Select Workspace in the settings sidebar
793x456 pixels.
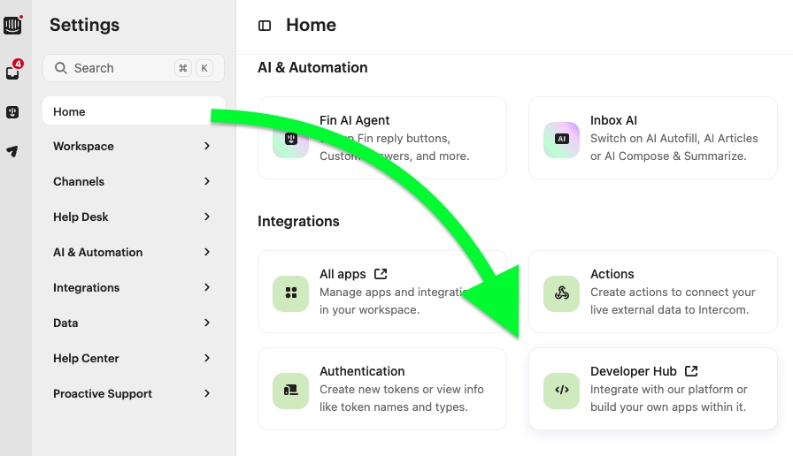click(x=134, y=146)
